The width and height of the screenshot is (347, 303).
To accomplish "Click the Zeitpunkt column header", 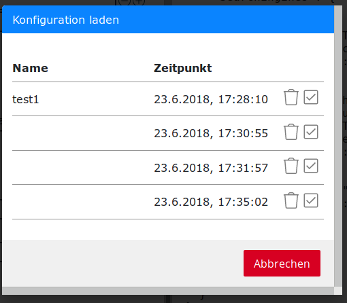I will click(x=183, y=68).
